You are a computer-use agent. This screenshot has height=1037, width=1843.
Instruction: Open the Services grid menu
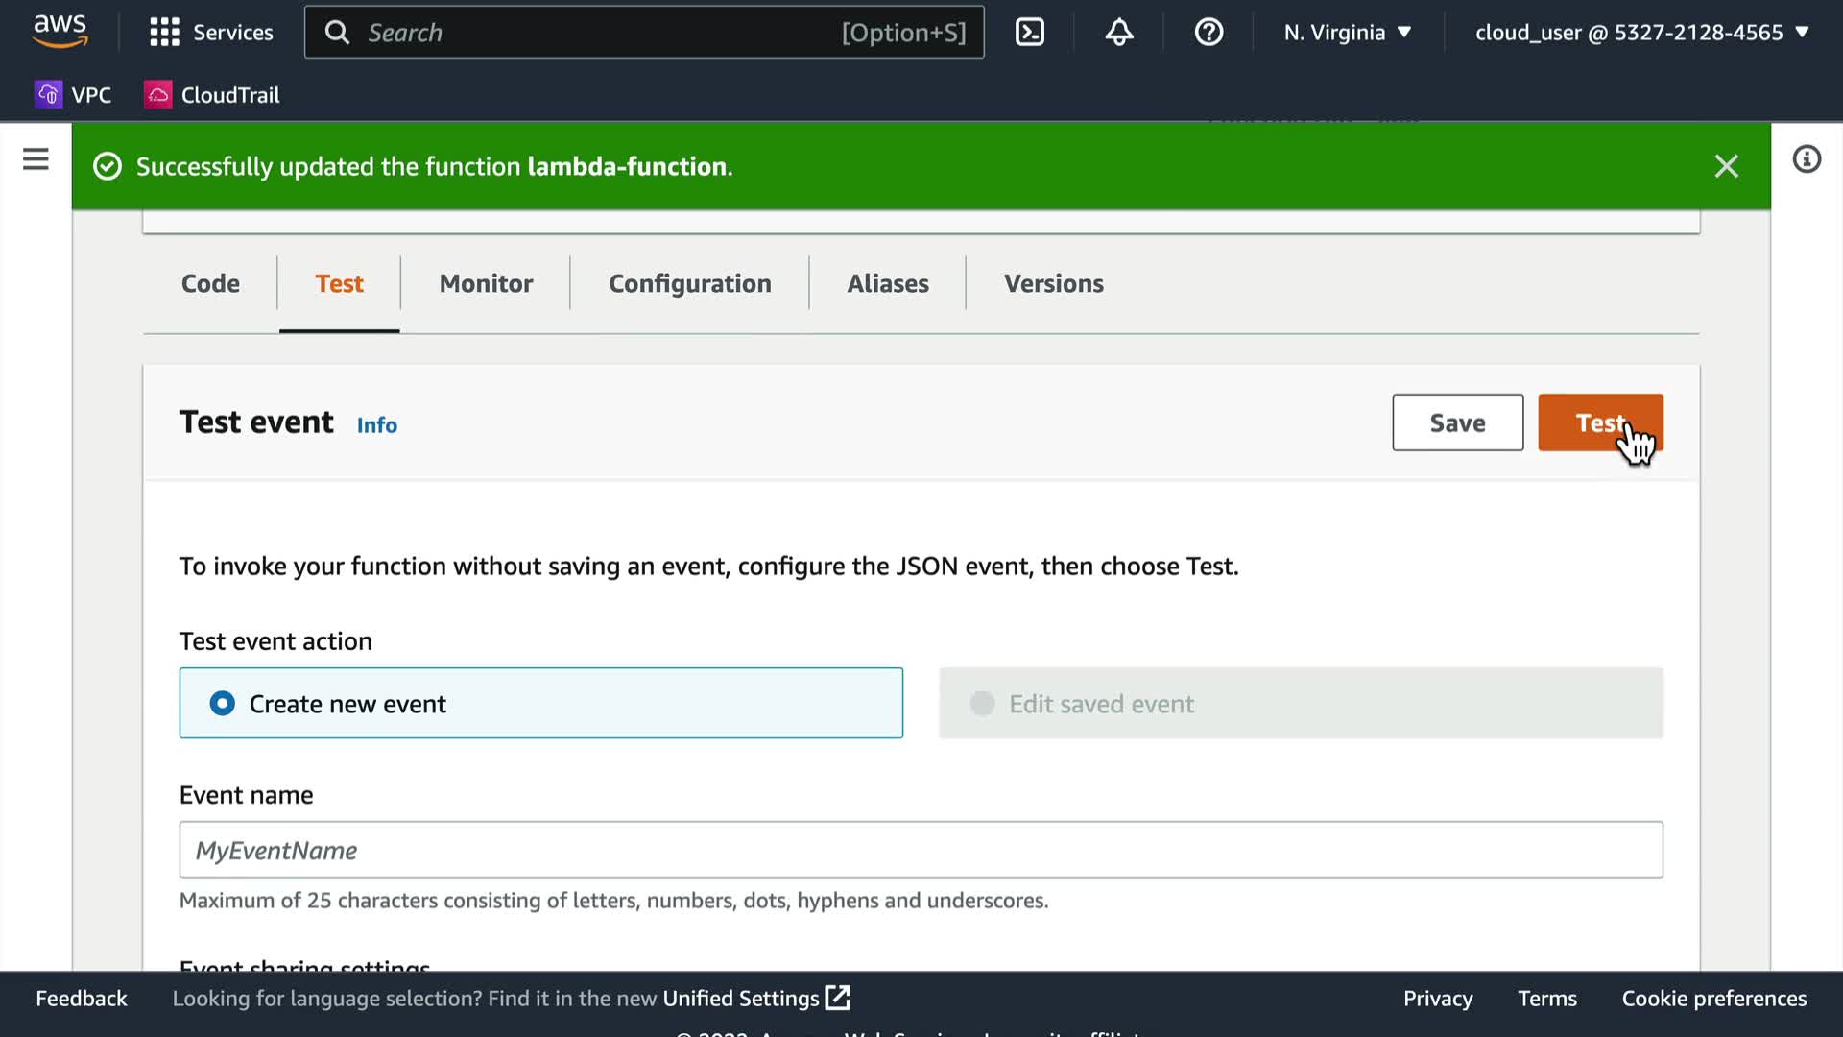pos(164,33)
